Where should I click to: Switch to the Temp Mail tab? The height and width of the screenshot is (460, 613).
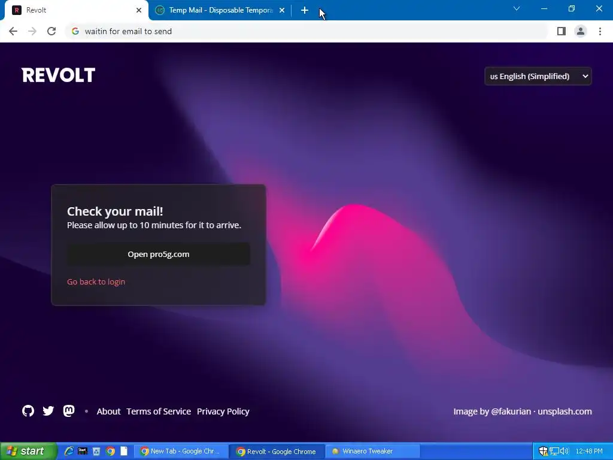click(x=220, y=10)
